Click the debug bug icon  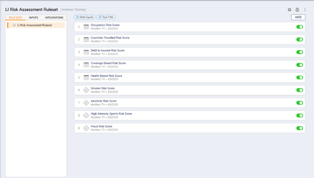click(x=297, y=10)
